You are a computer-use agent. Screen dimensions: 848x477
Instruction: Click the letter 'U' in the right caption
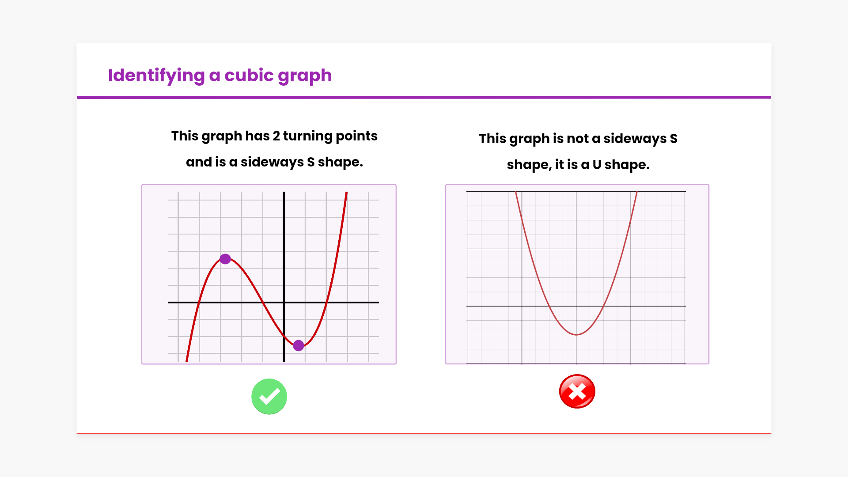pos(597,165)
